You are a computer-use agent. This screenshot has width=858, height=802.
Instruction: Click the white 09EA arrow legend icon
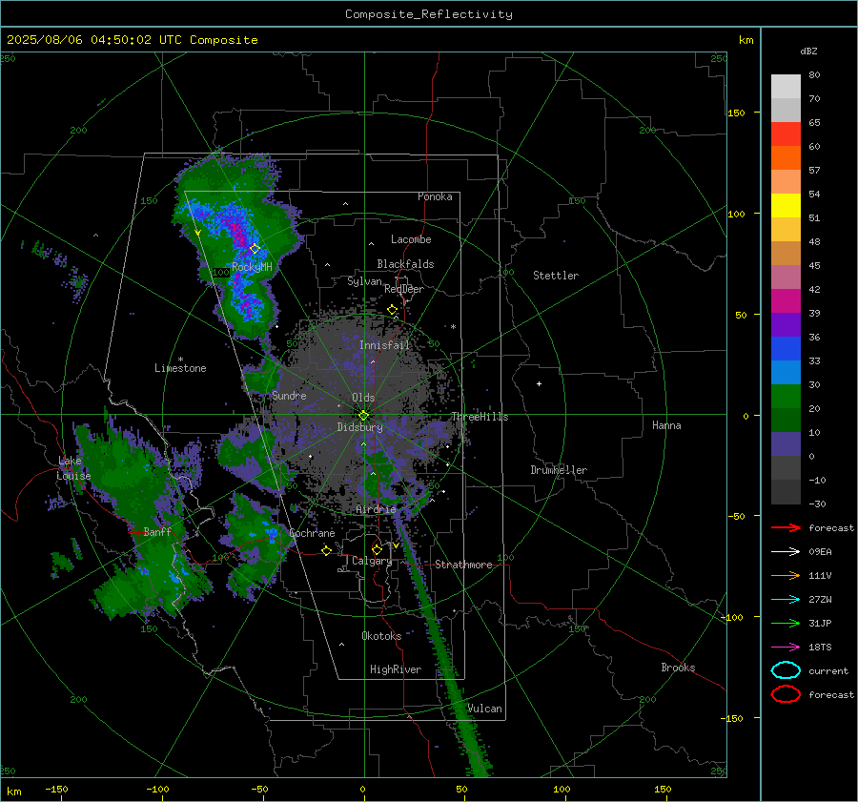[x=786, y=552]
